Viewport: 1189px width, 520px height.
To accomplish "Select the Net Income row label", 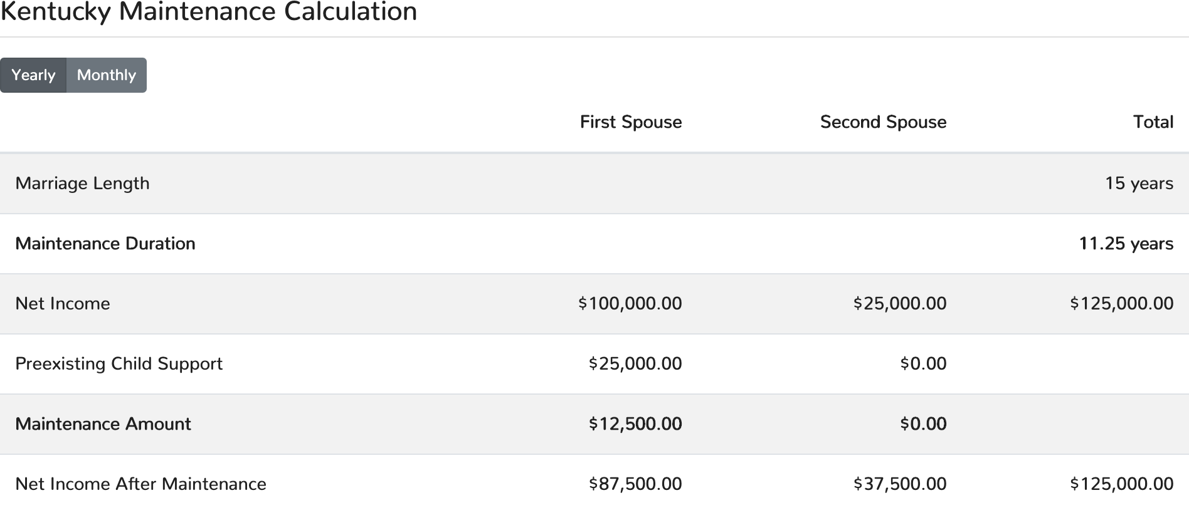I will click(x=63, y=304).
